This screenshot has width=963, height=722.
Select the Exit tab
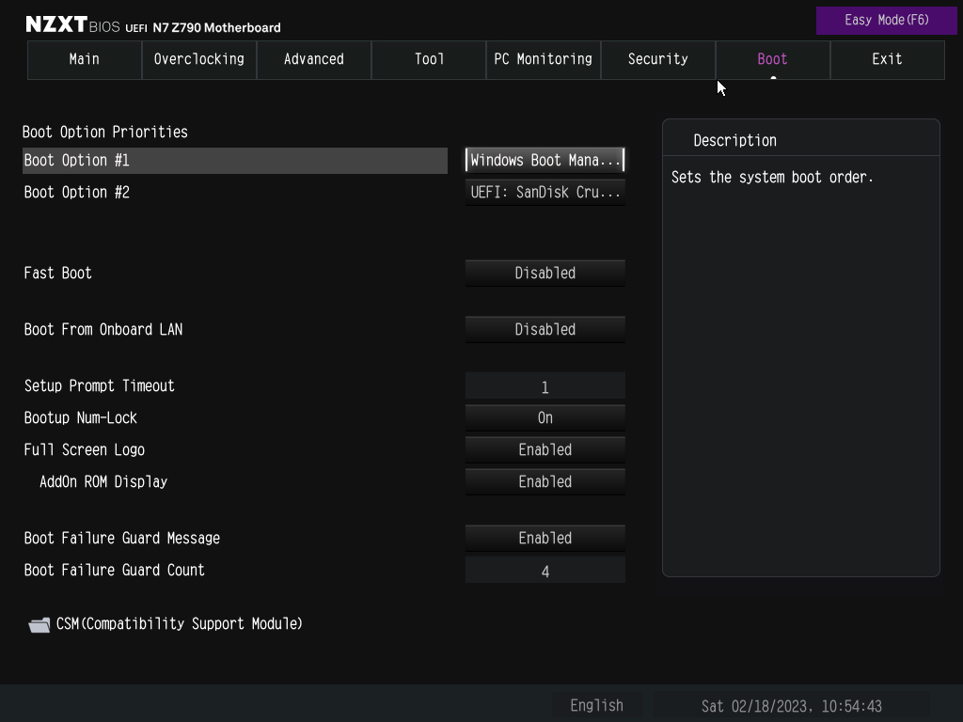tap(887, 59)
